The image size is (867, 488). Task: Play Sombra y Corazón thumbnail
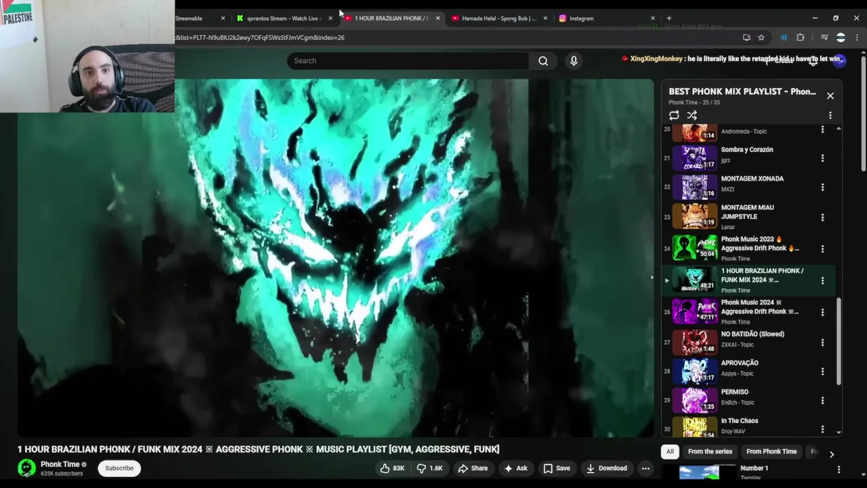pos(695,158)
